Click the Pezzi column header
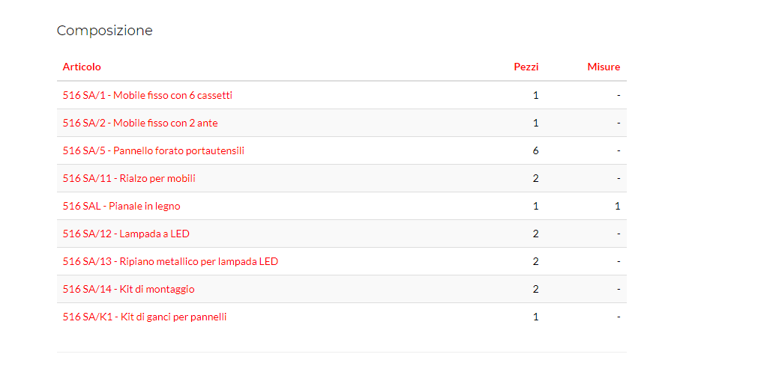The image size is (770, 375). point(526,67)
